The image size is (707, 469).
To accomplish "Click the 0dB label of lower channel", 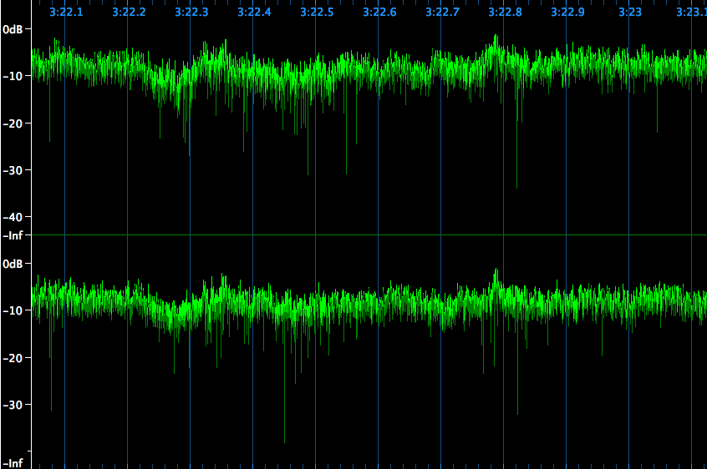I will point(13,264).
